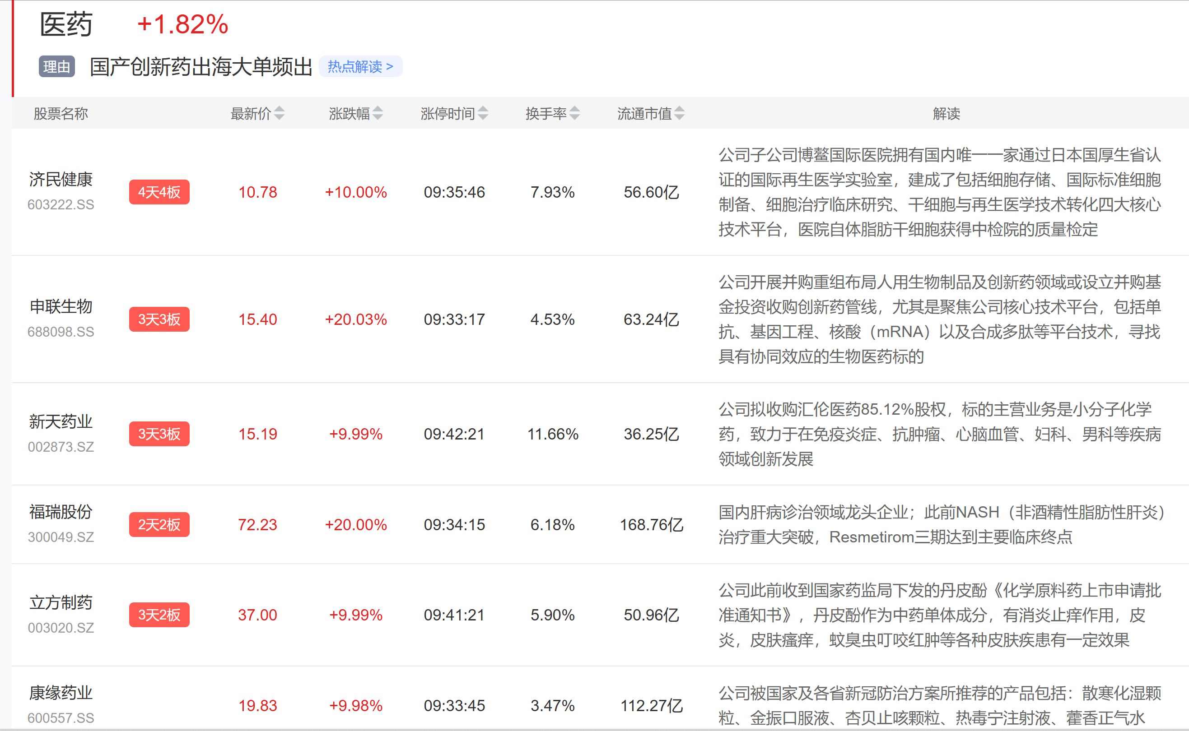Screen dimensions: 1189x731
Task: Click the 3天3板 badge for 新天药业
Action: 159,434
